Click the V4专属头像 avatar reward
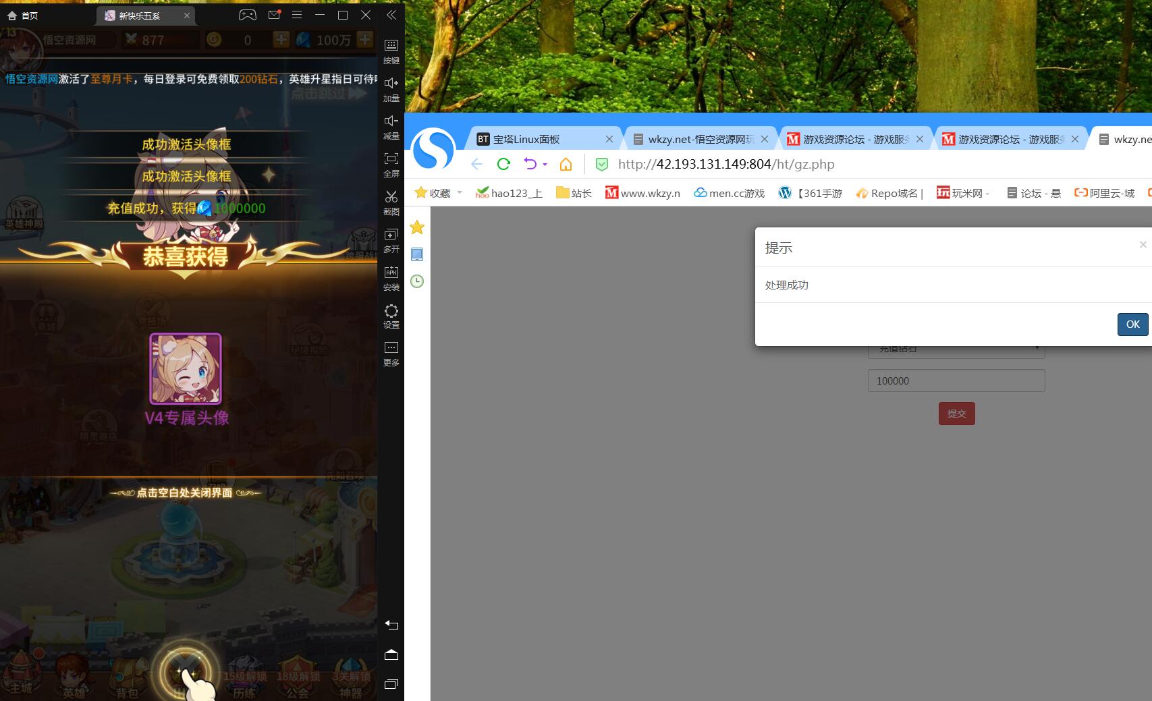Image resolution: width=1152 pixels, height=701 pixels. [186, 369]
